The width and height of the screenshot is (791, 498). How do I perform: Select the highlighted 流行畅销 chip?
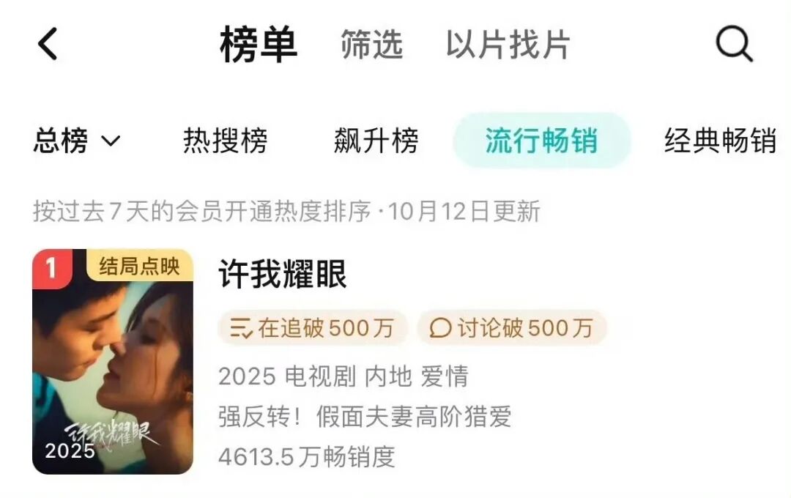[x=542, y=141]
